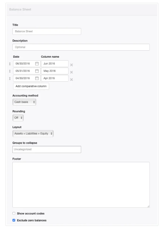The height and width of the screenshot is (229, 164).
Task: Remove the Jun 2016 column row
Action: pyautogui.click(x=72, y=65)
